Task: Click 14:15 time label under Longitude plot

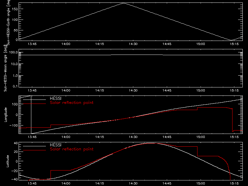Action: pos(100,137)
